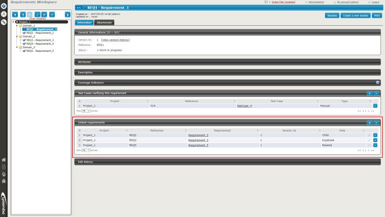Expand the Coverage indicators section

click(228, 82)
